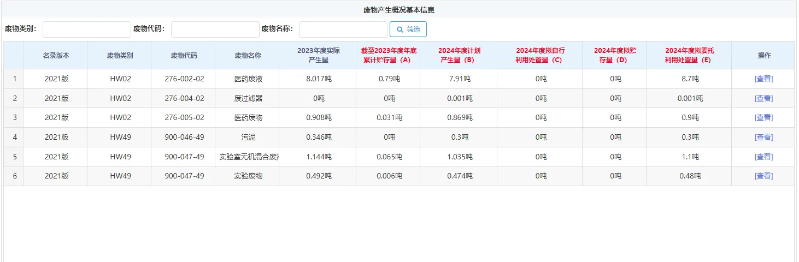Click the 废物类别 column header
Viewport: 799px width, 262px height.
[x=120, y=55]
